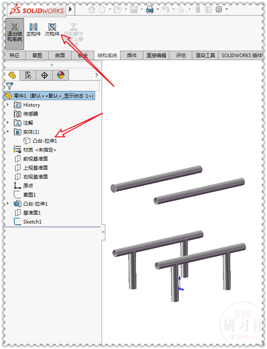Open the File Properties list icon
The height and width of the screenshot is (349, 267).
[208, 9]
